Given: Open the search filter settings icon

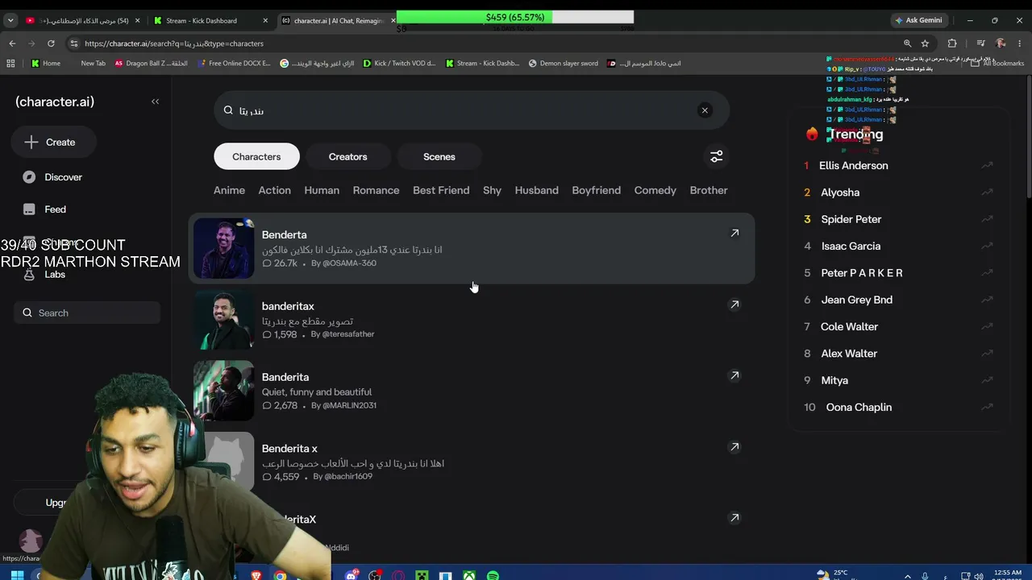Looking at the screenshot, I should tap(716, 156).
